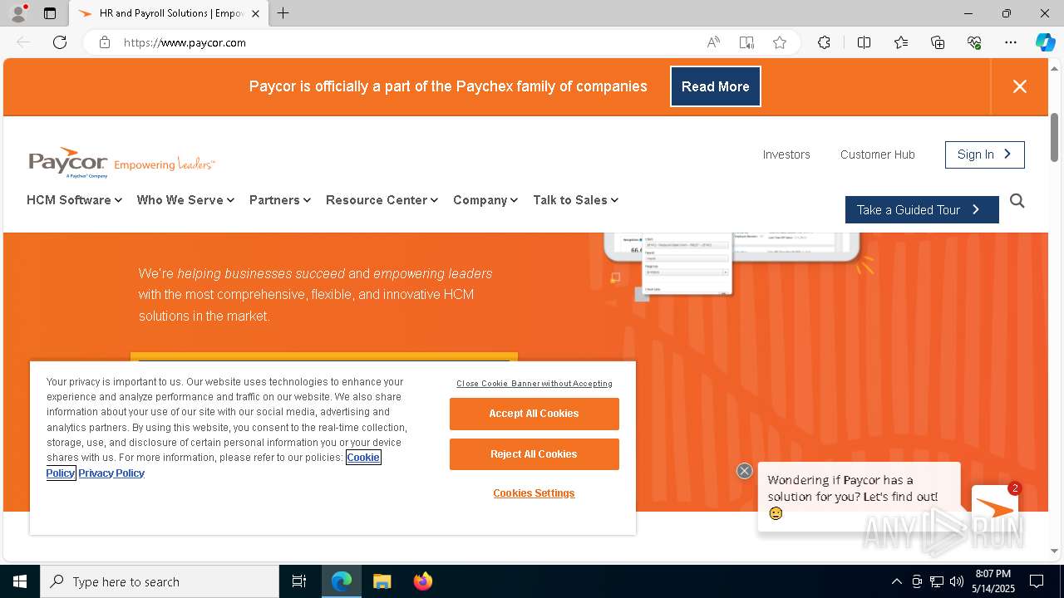This screenshot has height=598, width=1064.
Task: Expand the Who We Serve menu
Action: [x=185, y=200]
